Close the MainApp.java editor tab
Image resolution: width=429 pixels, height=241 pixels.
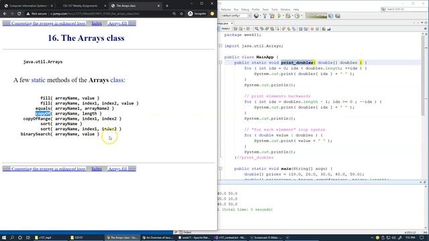(x=232, y=23)
